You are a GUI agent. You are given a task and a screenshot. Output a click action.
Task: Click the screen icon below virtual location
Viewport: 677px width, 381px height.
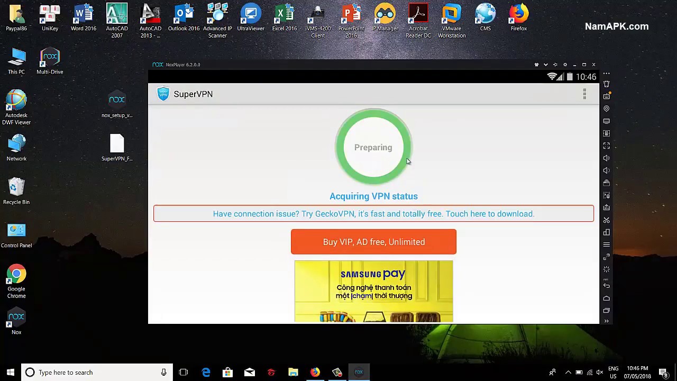point(607,121)
